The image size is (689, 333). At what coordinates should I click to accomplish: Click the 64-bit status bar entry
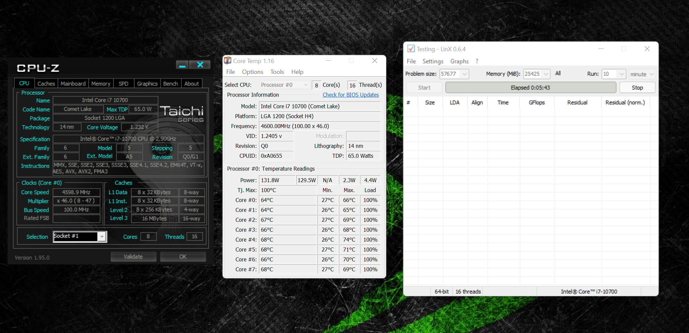[x=442, y=291]
